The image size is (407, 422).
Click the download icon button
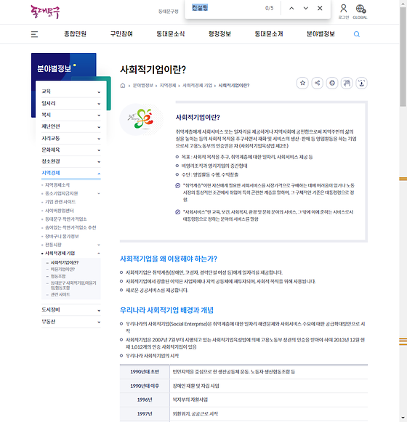(x=361, y=83)
